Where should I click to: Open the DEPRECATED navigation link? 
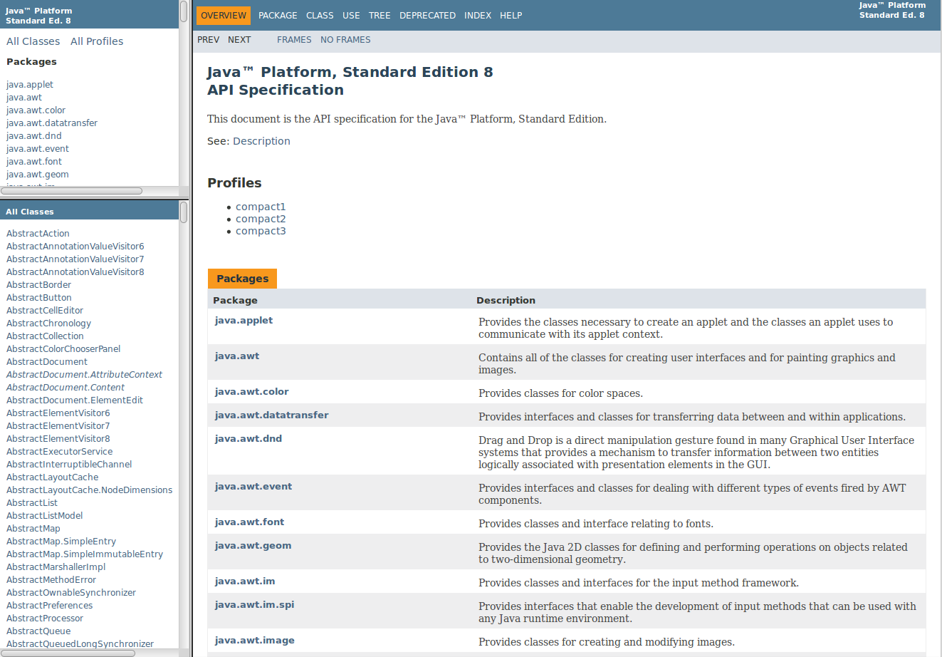coord(427,16)
